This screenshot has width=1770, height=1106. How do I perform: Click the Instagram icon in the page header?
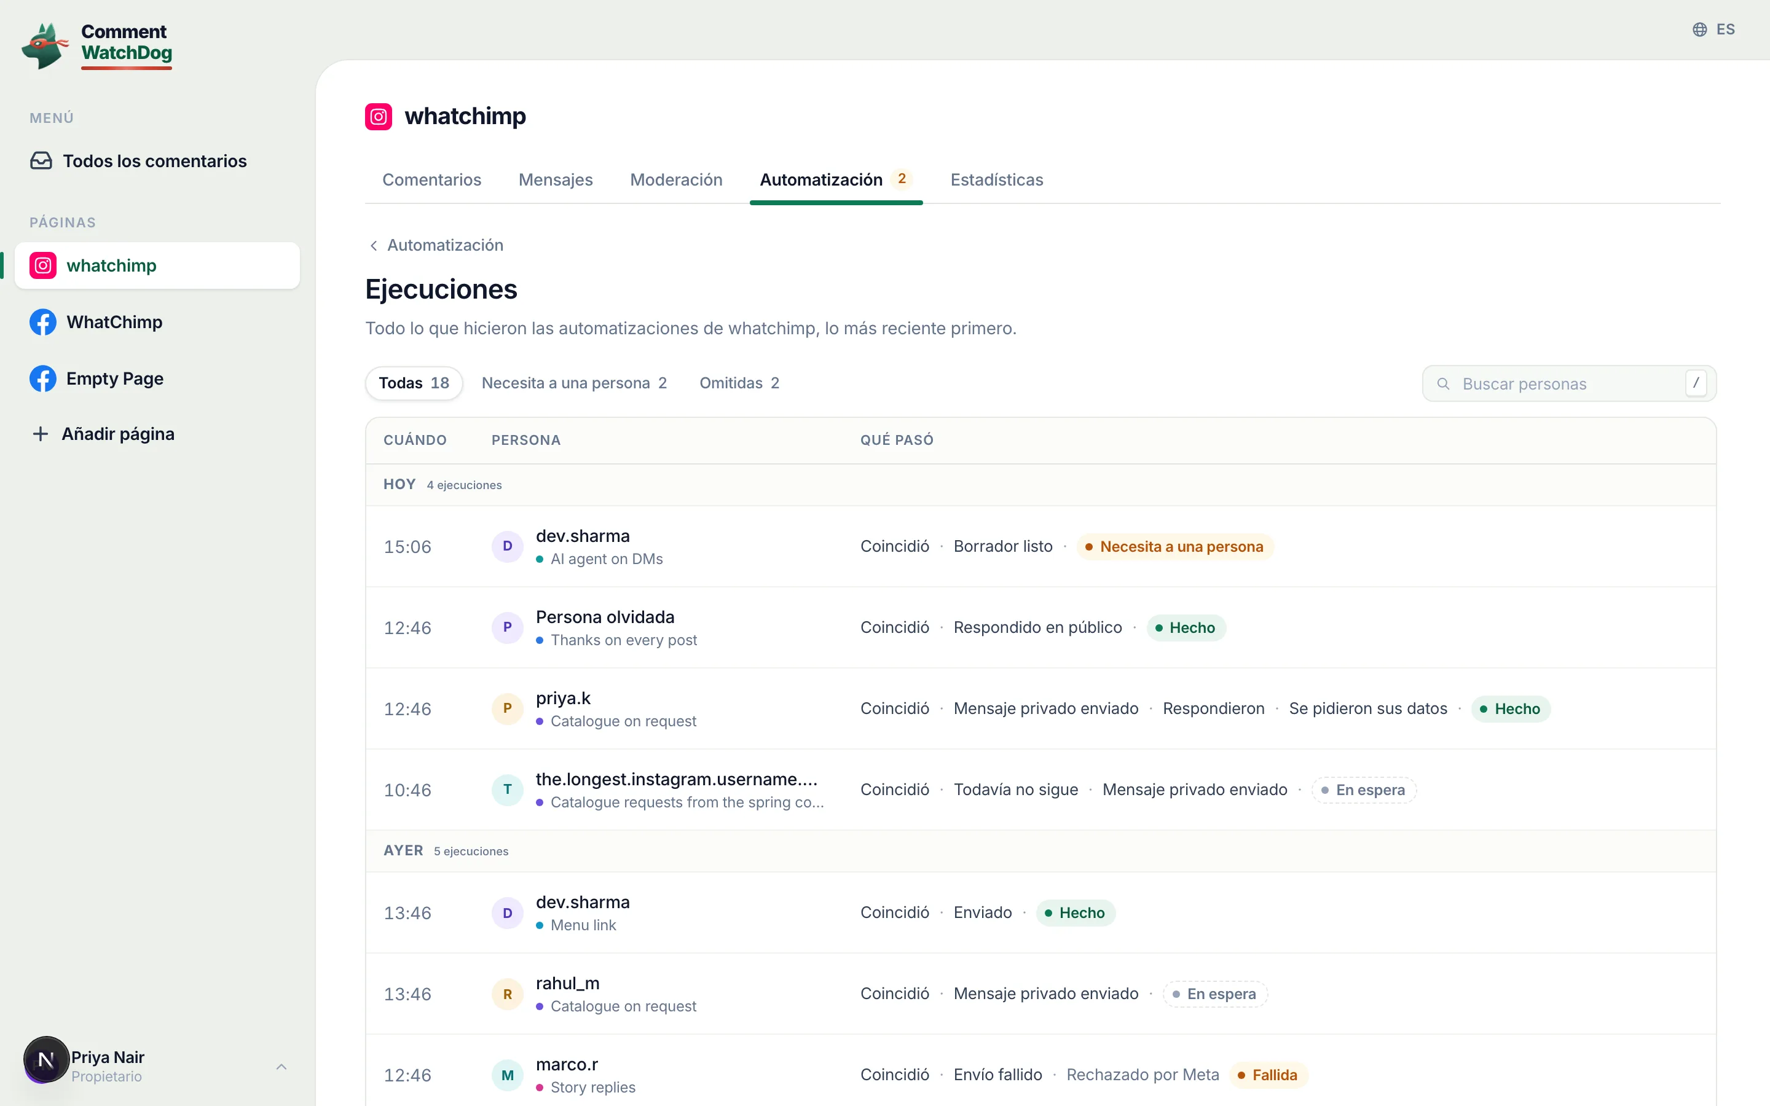pos(378,116)
